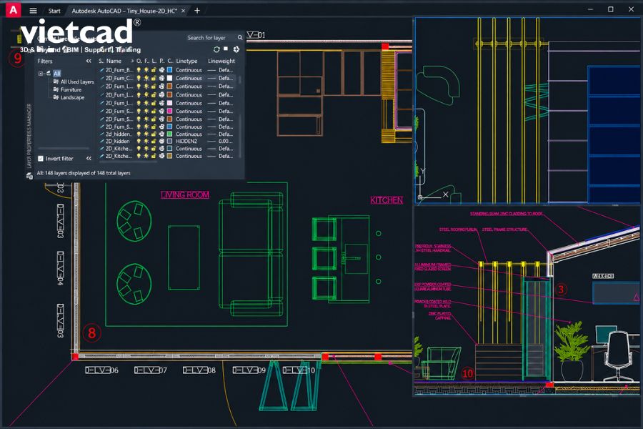
Task: Click the layer list horizontal scrollbar
Action: [127, 162]
